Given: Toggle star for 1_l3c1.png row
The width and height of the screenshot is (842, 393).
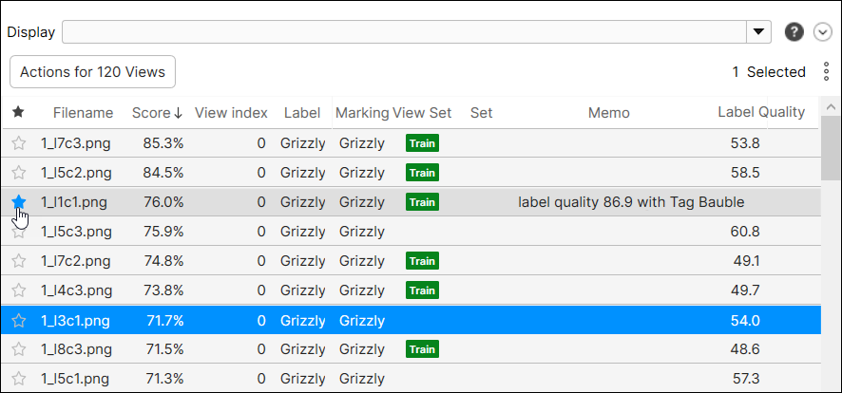Looking at the screenshot, I should click(x=18, y=321).
